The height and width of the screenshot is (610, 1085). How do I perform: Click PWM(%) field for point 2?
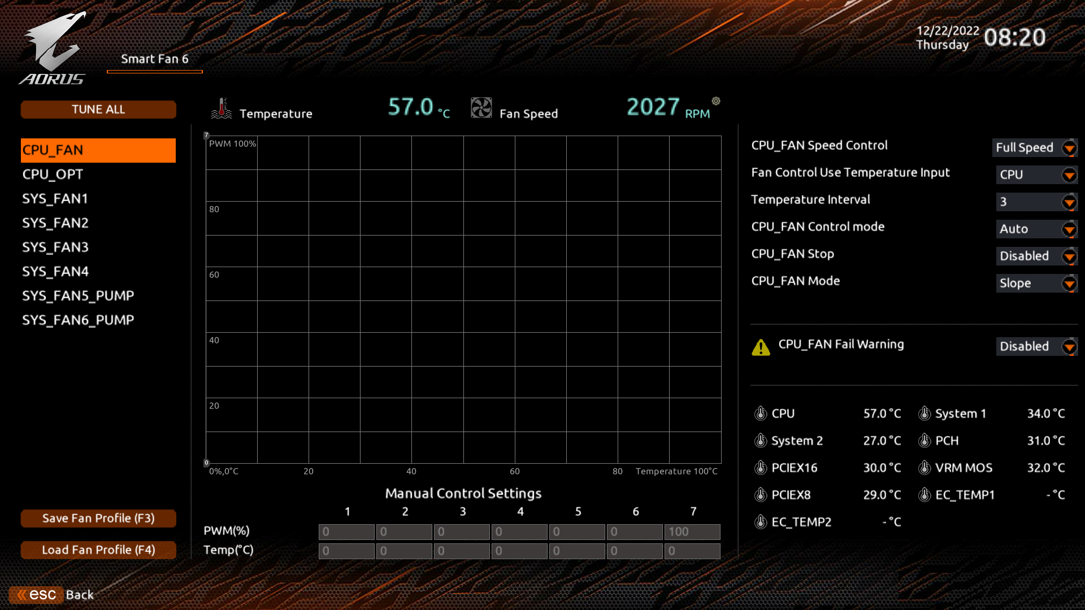coord(405,532)
